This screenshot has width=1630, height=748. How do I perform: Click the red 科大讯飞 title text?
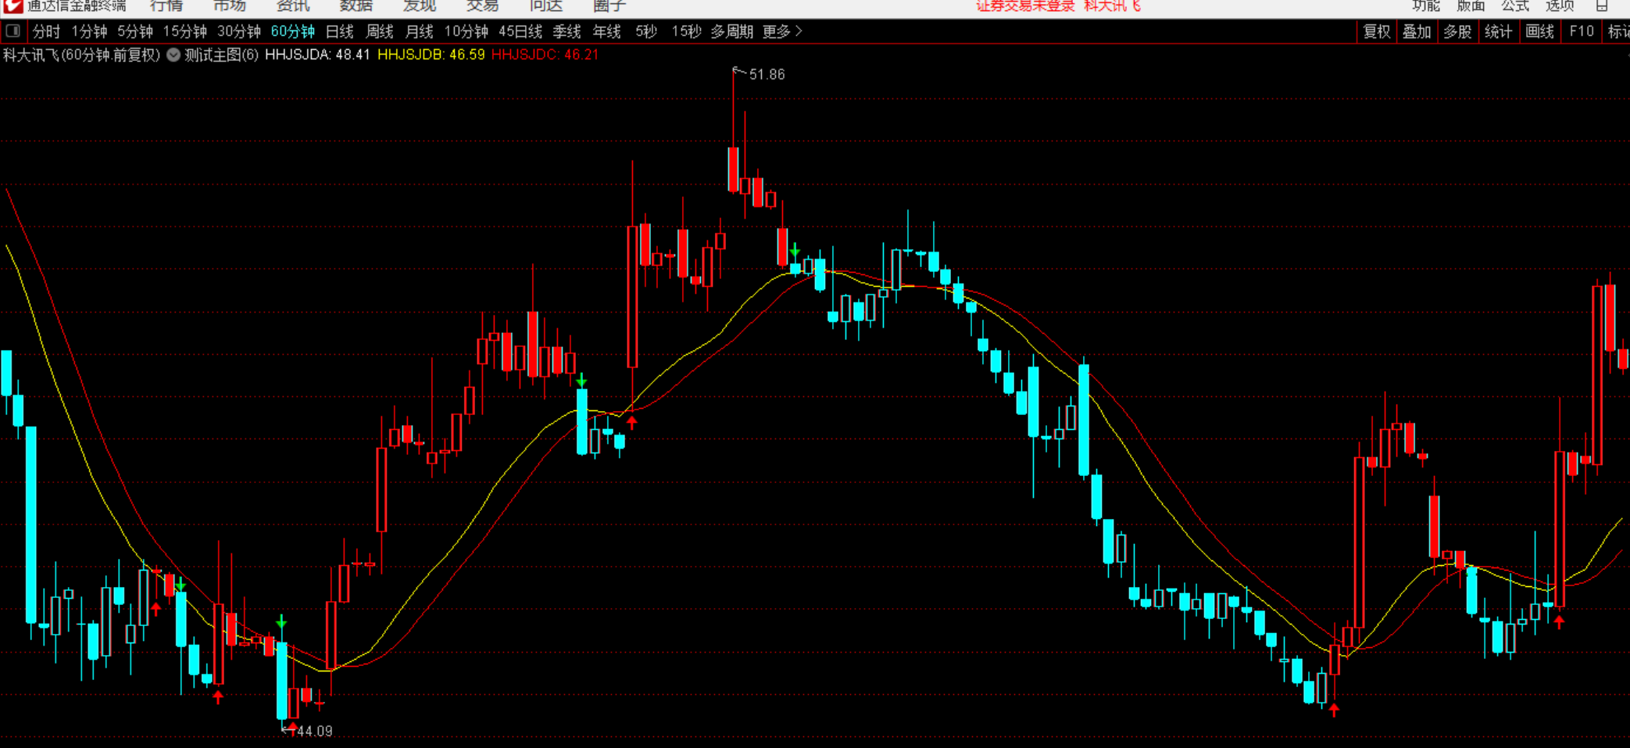click(1113, 6)
